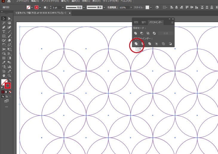
Task: Choose the Type tool
Action: [x=4, y=32]
